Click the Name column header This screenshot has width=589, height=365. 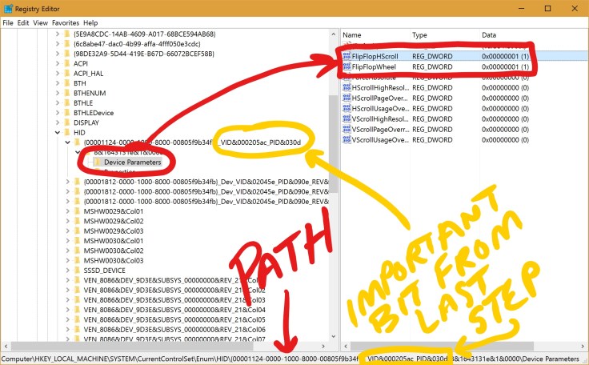click(352, 36)
